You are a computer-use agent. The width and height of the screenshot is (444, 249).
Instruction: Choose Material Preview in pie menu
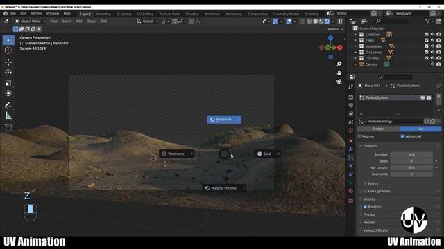224,188
